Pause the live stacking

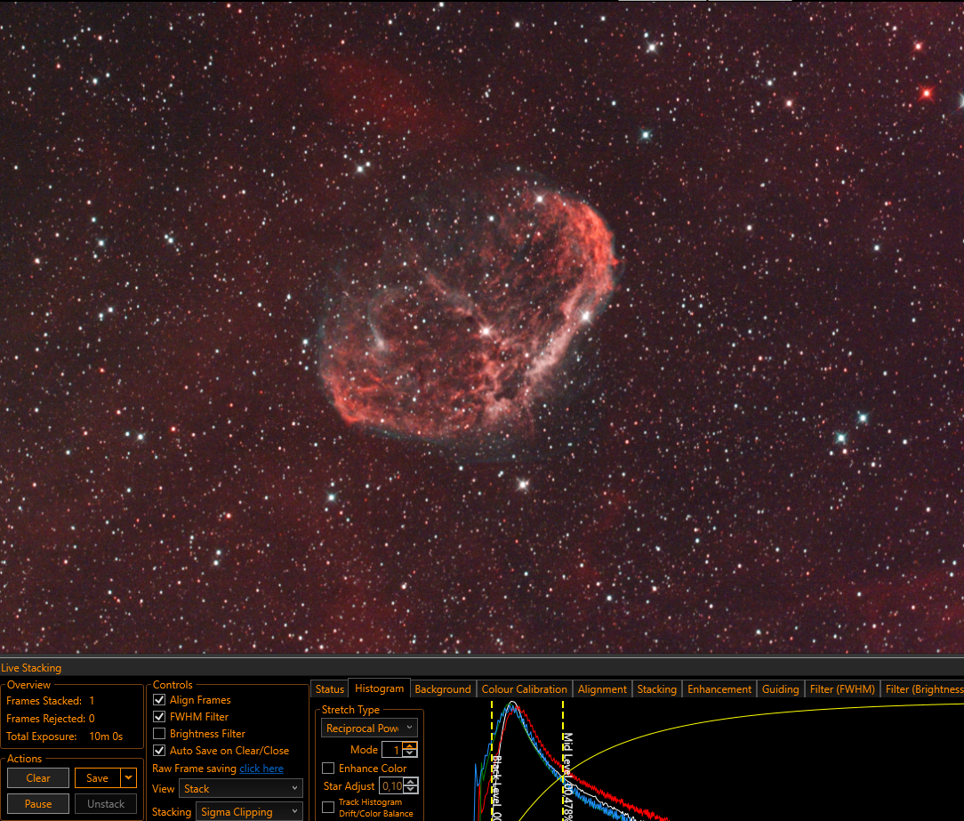click(x=38, y=804)
